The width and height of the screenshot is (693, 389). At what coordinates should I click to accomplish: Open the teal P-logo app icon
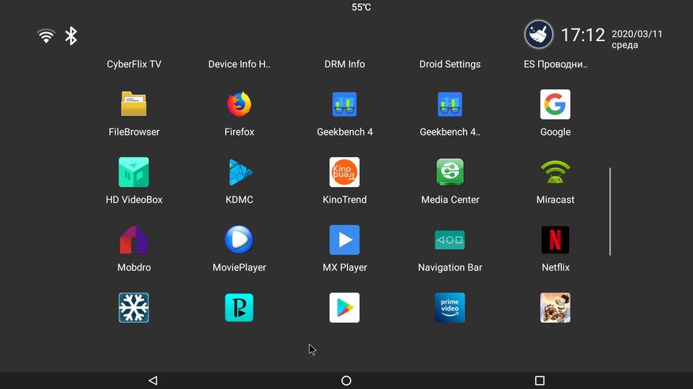pyautogui.click(x=239, y=308)
